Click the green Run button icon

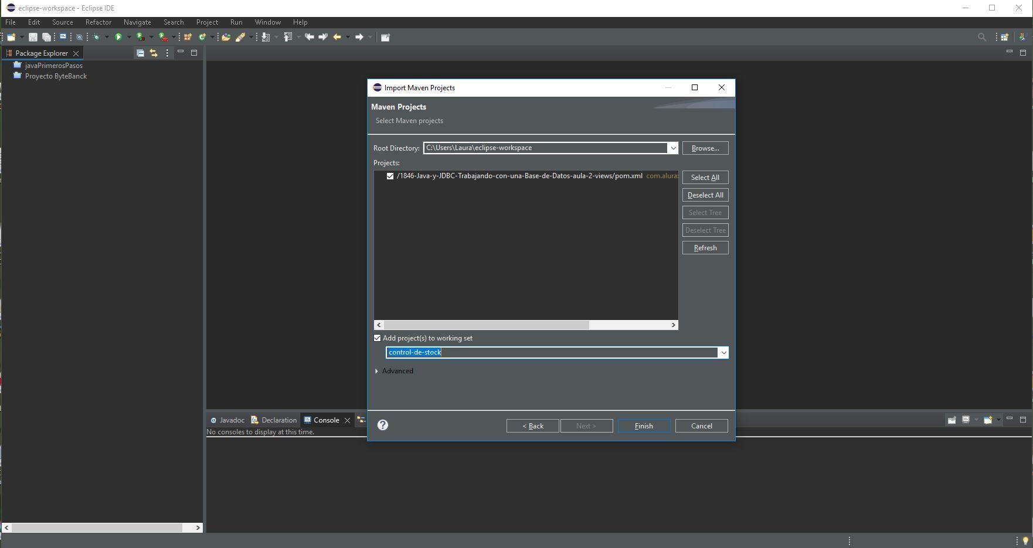click(x=118, y=37)
